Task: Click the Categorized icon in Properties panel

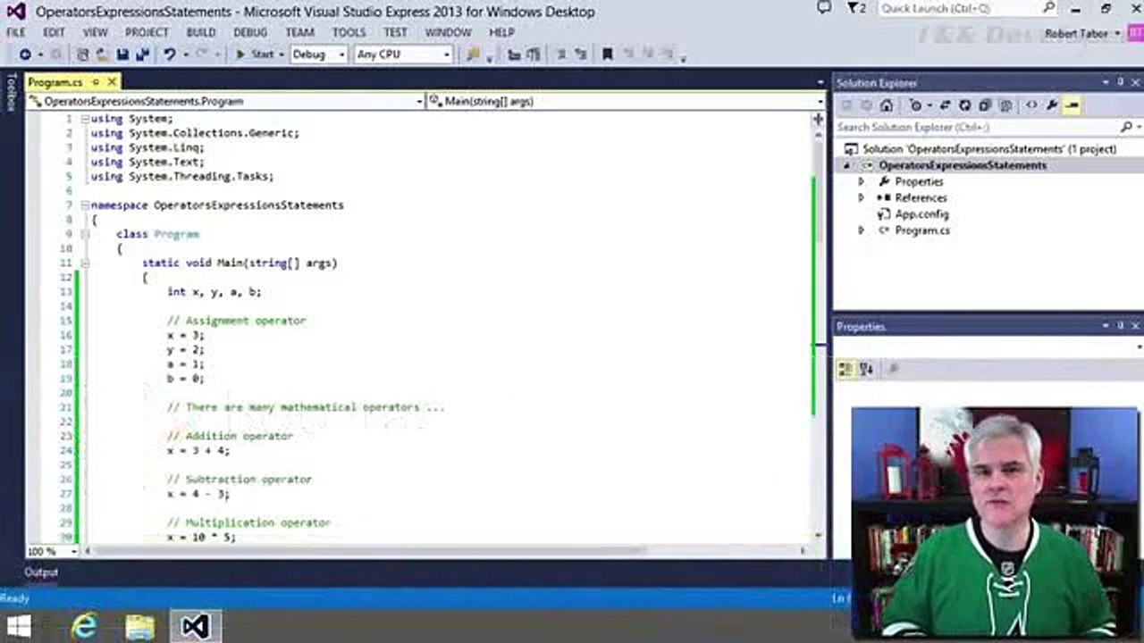Action: pos(845,369)
